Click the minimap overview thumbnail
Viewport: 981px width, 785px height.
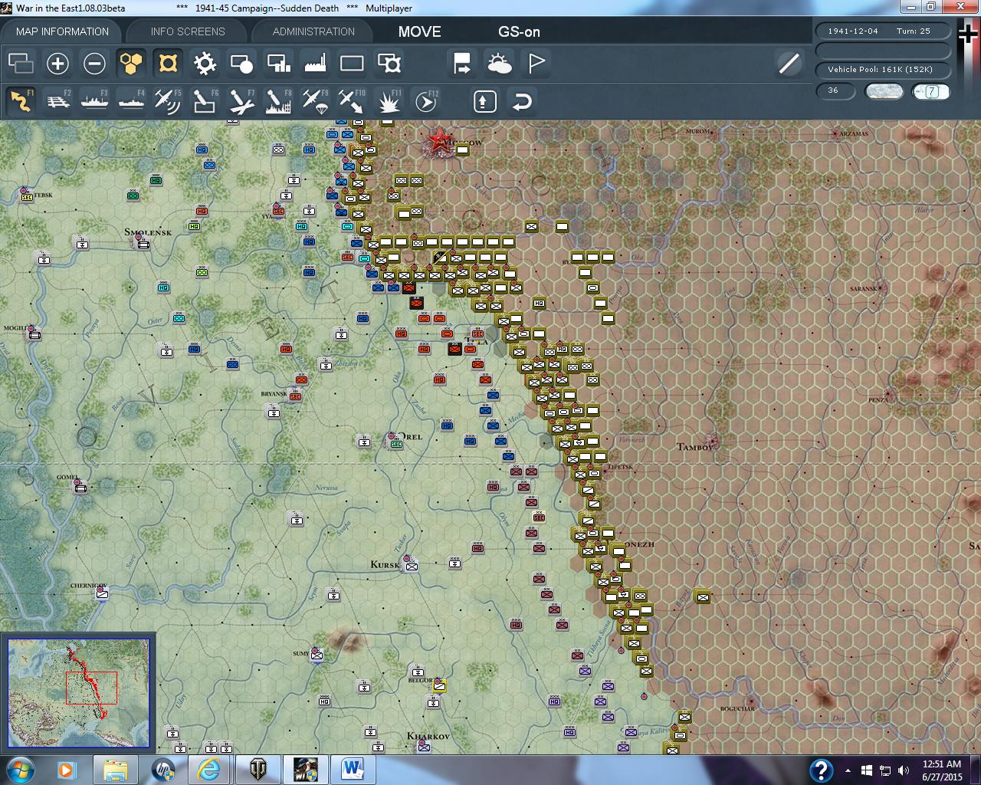coord(78,692)
